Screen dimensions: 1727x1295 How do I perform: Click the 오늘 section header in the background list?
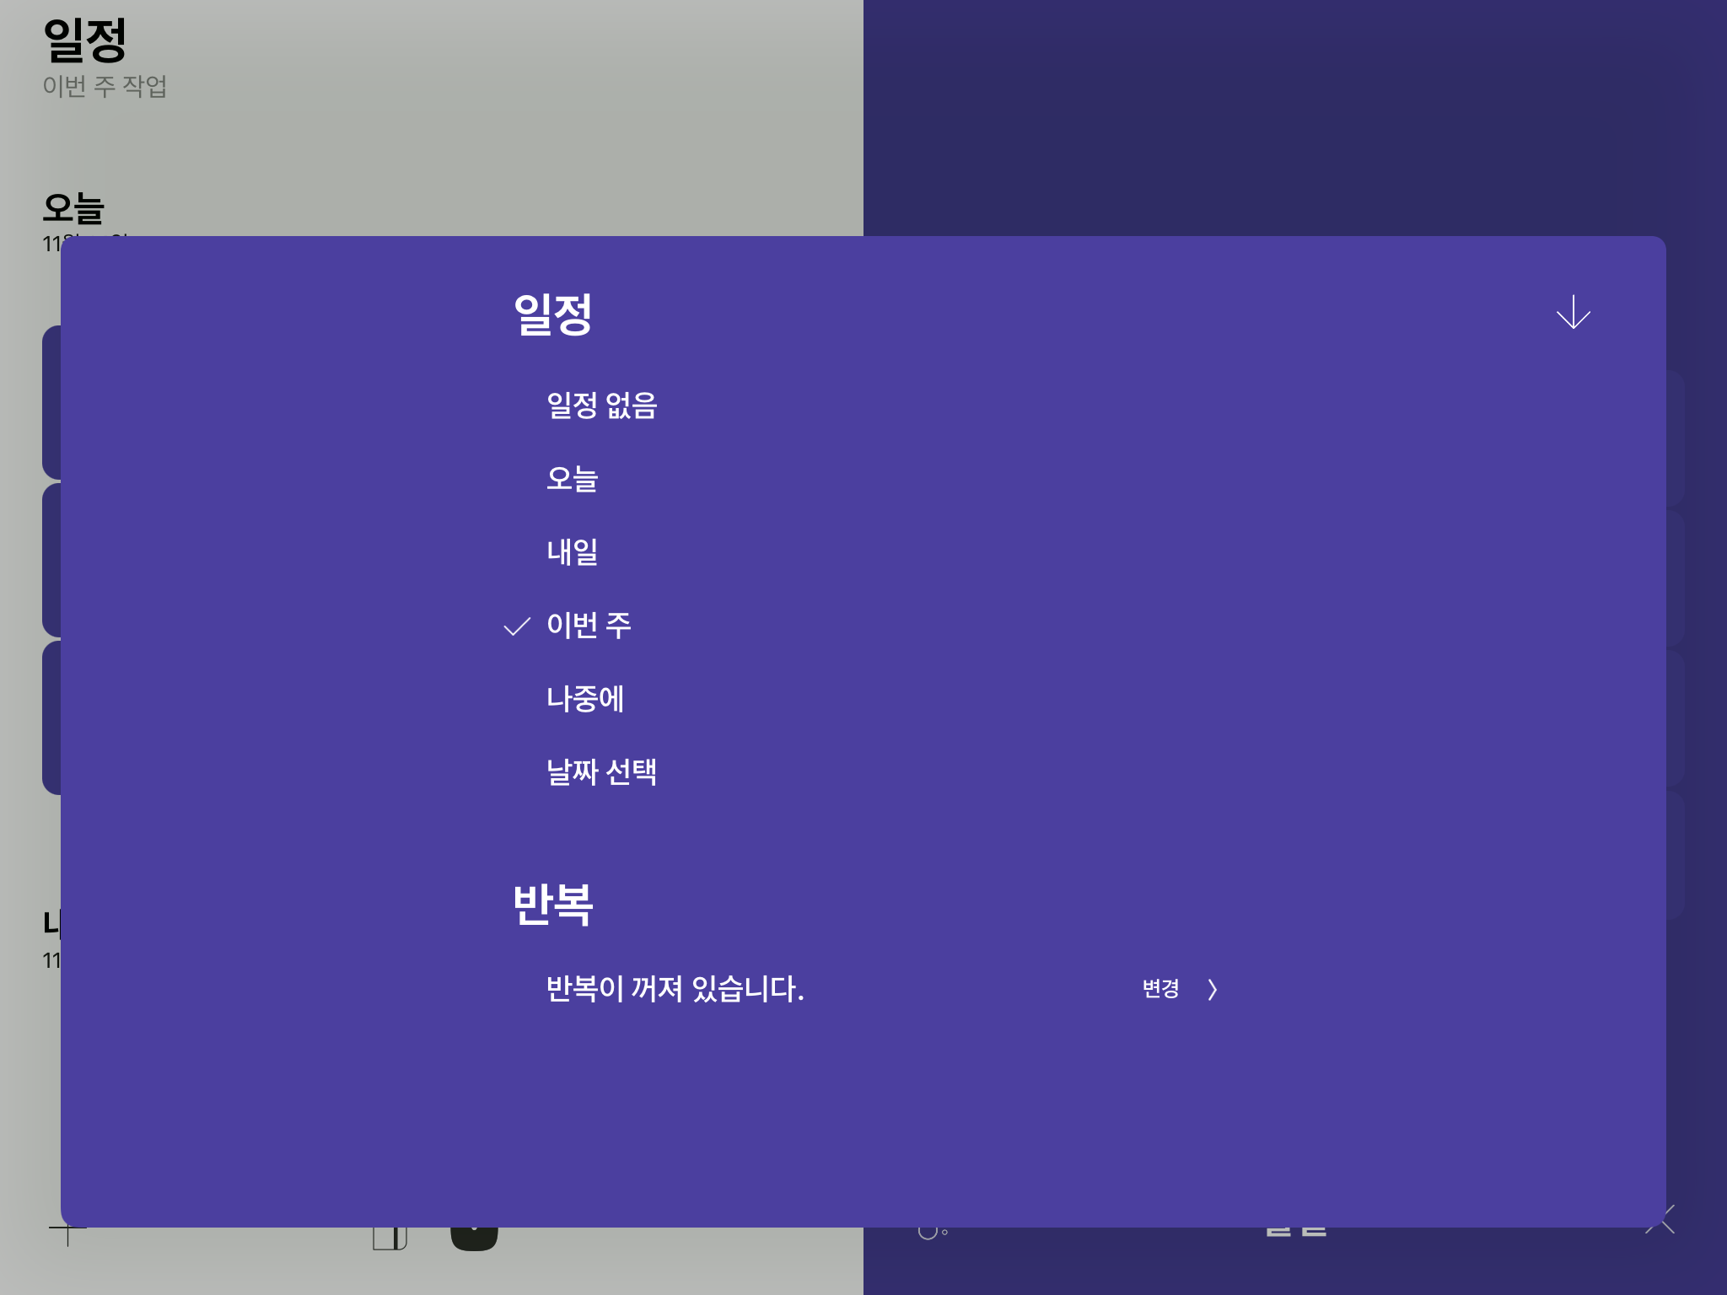(x=73, y=207)
